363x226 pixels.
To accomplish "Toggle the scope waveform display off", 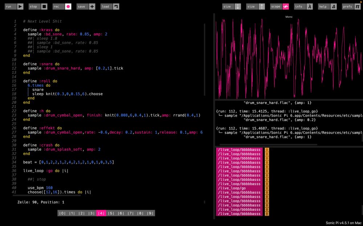I will click(x=286, y=7).
